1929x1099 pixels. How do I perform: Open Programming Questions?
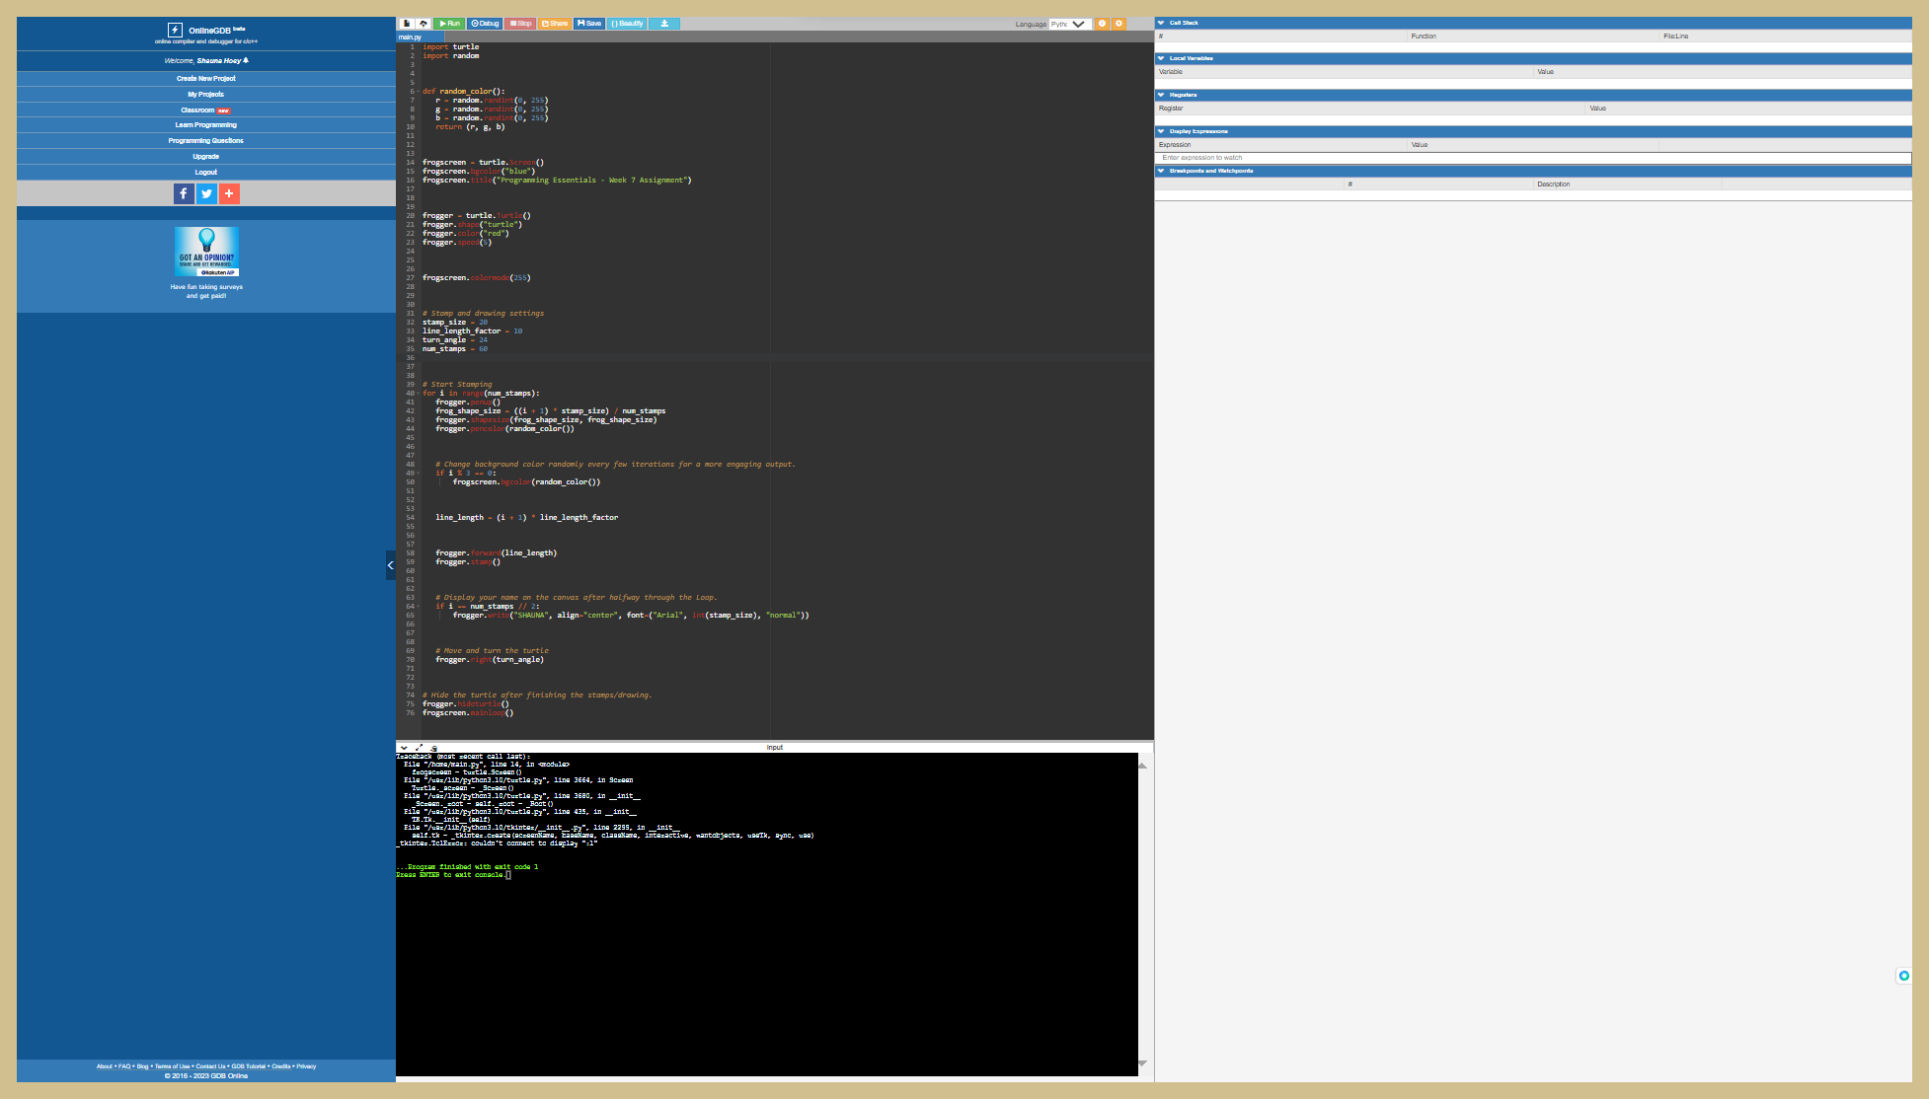click(206, 140)
